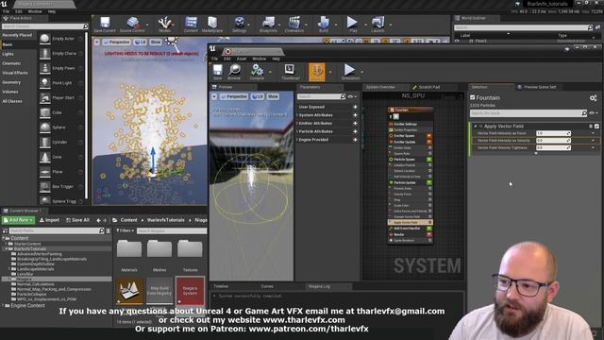The image size is (604, 340).
Task: Switch to the Niagara Log tab
Action: 319,286
